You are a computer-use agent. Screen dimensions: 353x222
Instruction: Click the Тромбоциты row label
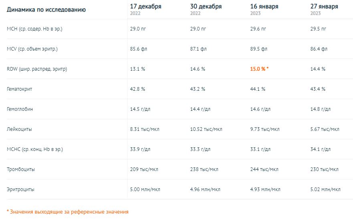(x=21, y=169)
